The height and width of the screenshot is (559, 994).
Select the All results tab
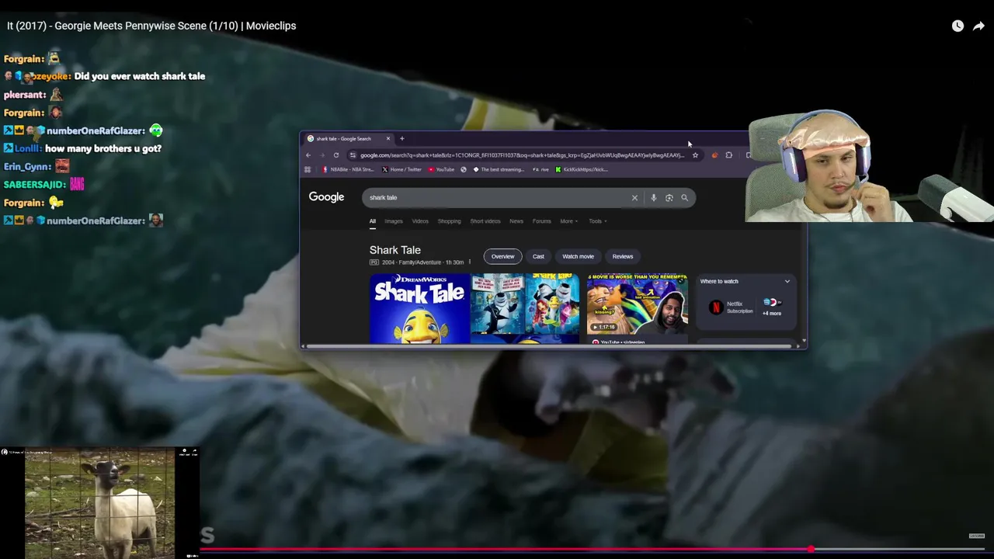click(372, 221)
